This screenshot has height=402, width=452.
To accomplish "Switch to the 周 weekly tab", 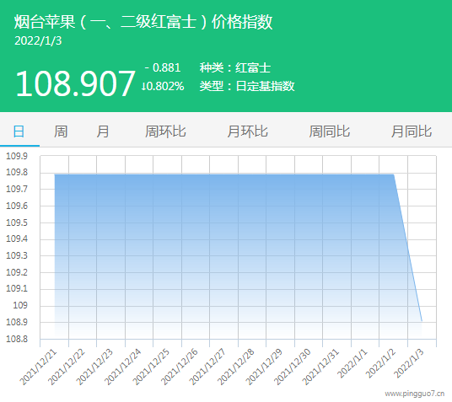I will coord(61,131).
